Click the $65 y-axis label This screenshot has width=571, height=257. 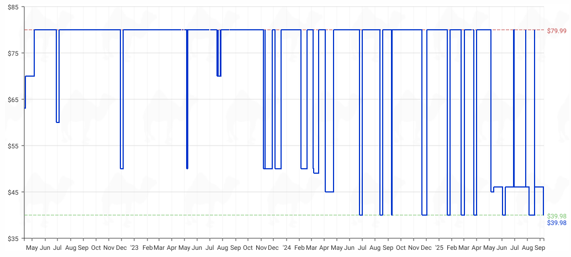point(14,99)
